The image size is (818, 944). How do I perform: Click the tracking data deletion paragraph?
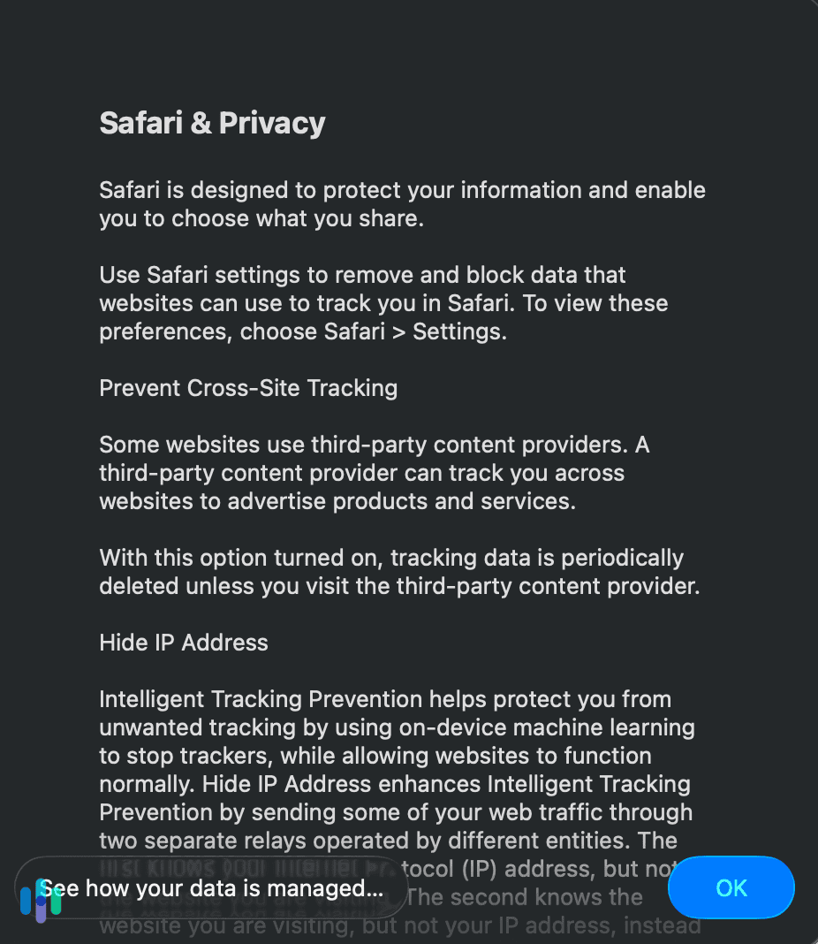(399, 571)
